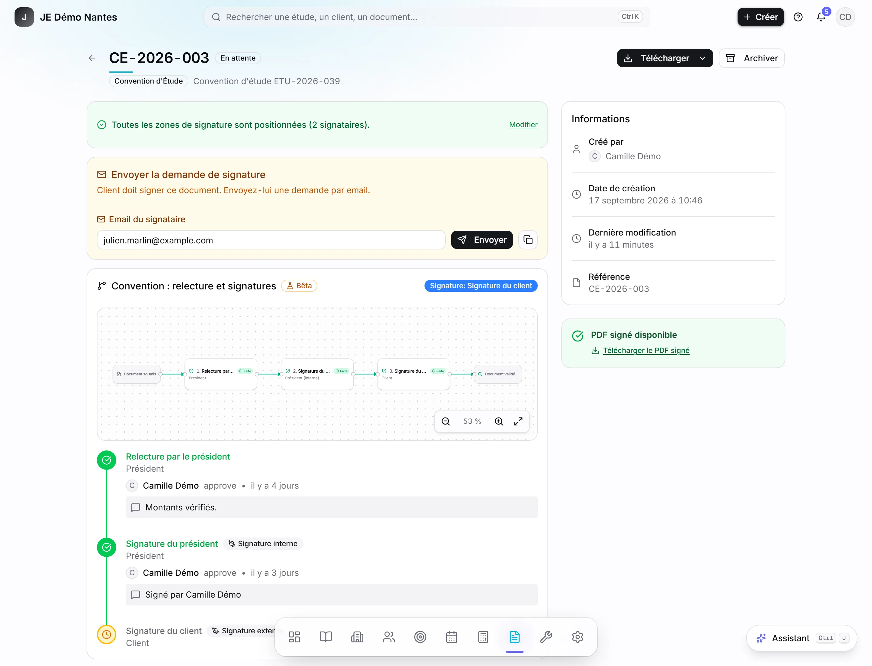Click the PDF signé disponible heading

click(634, 335)
